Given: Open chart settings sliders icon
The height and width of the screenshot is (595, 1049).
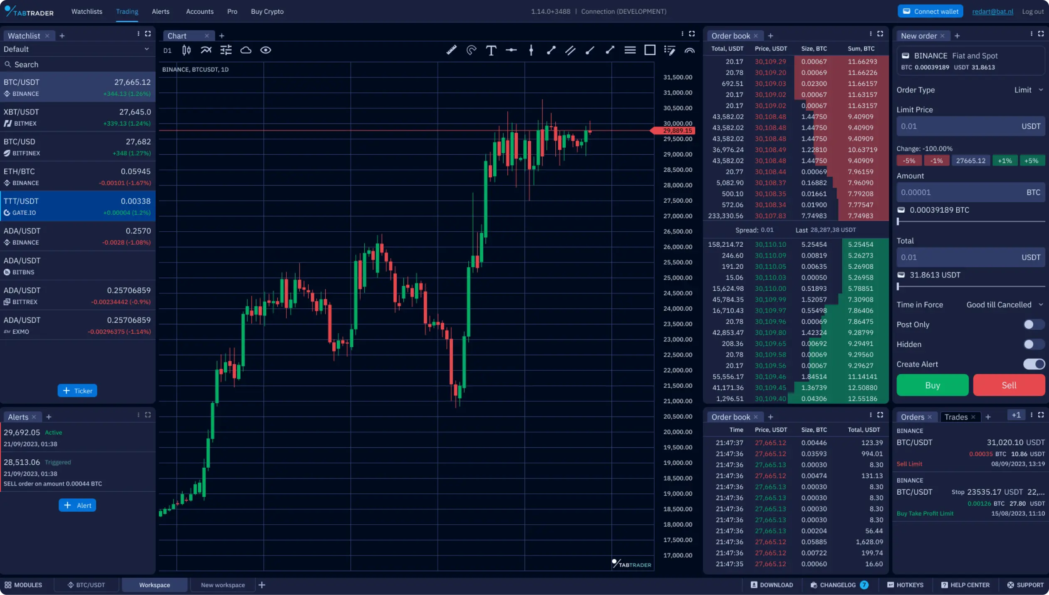Looking at the screenshot, I should pos(226,50).
